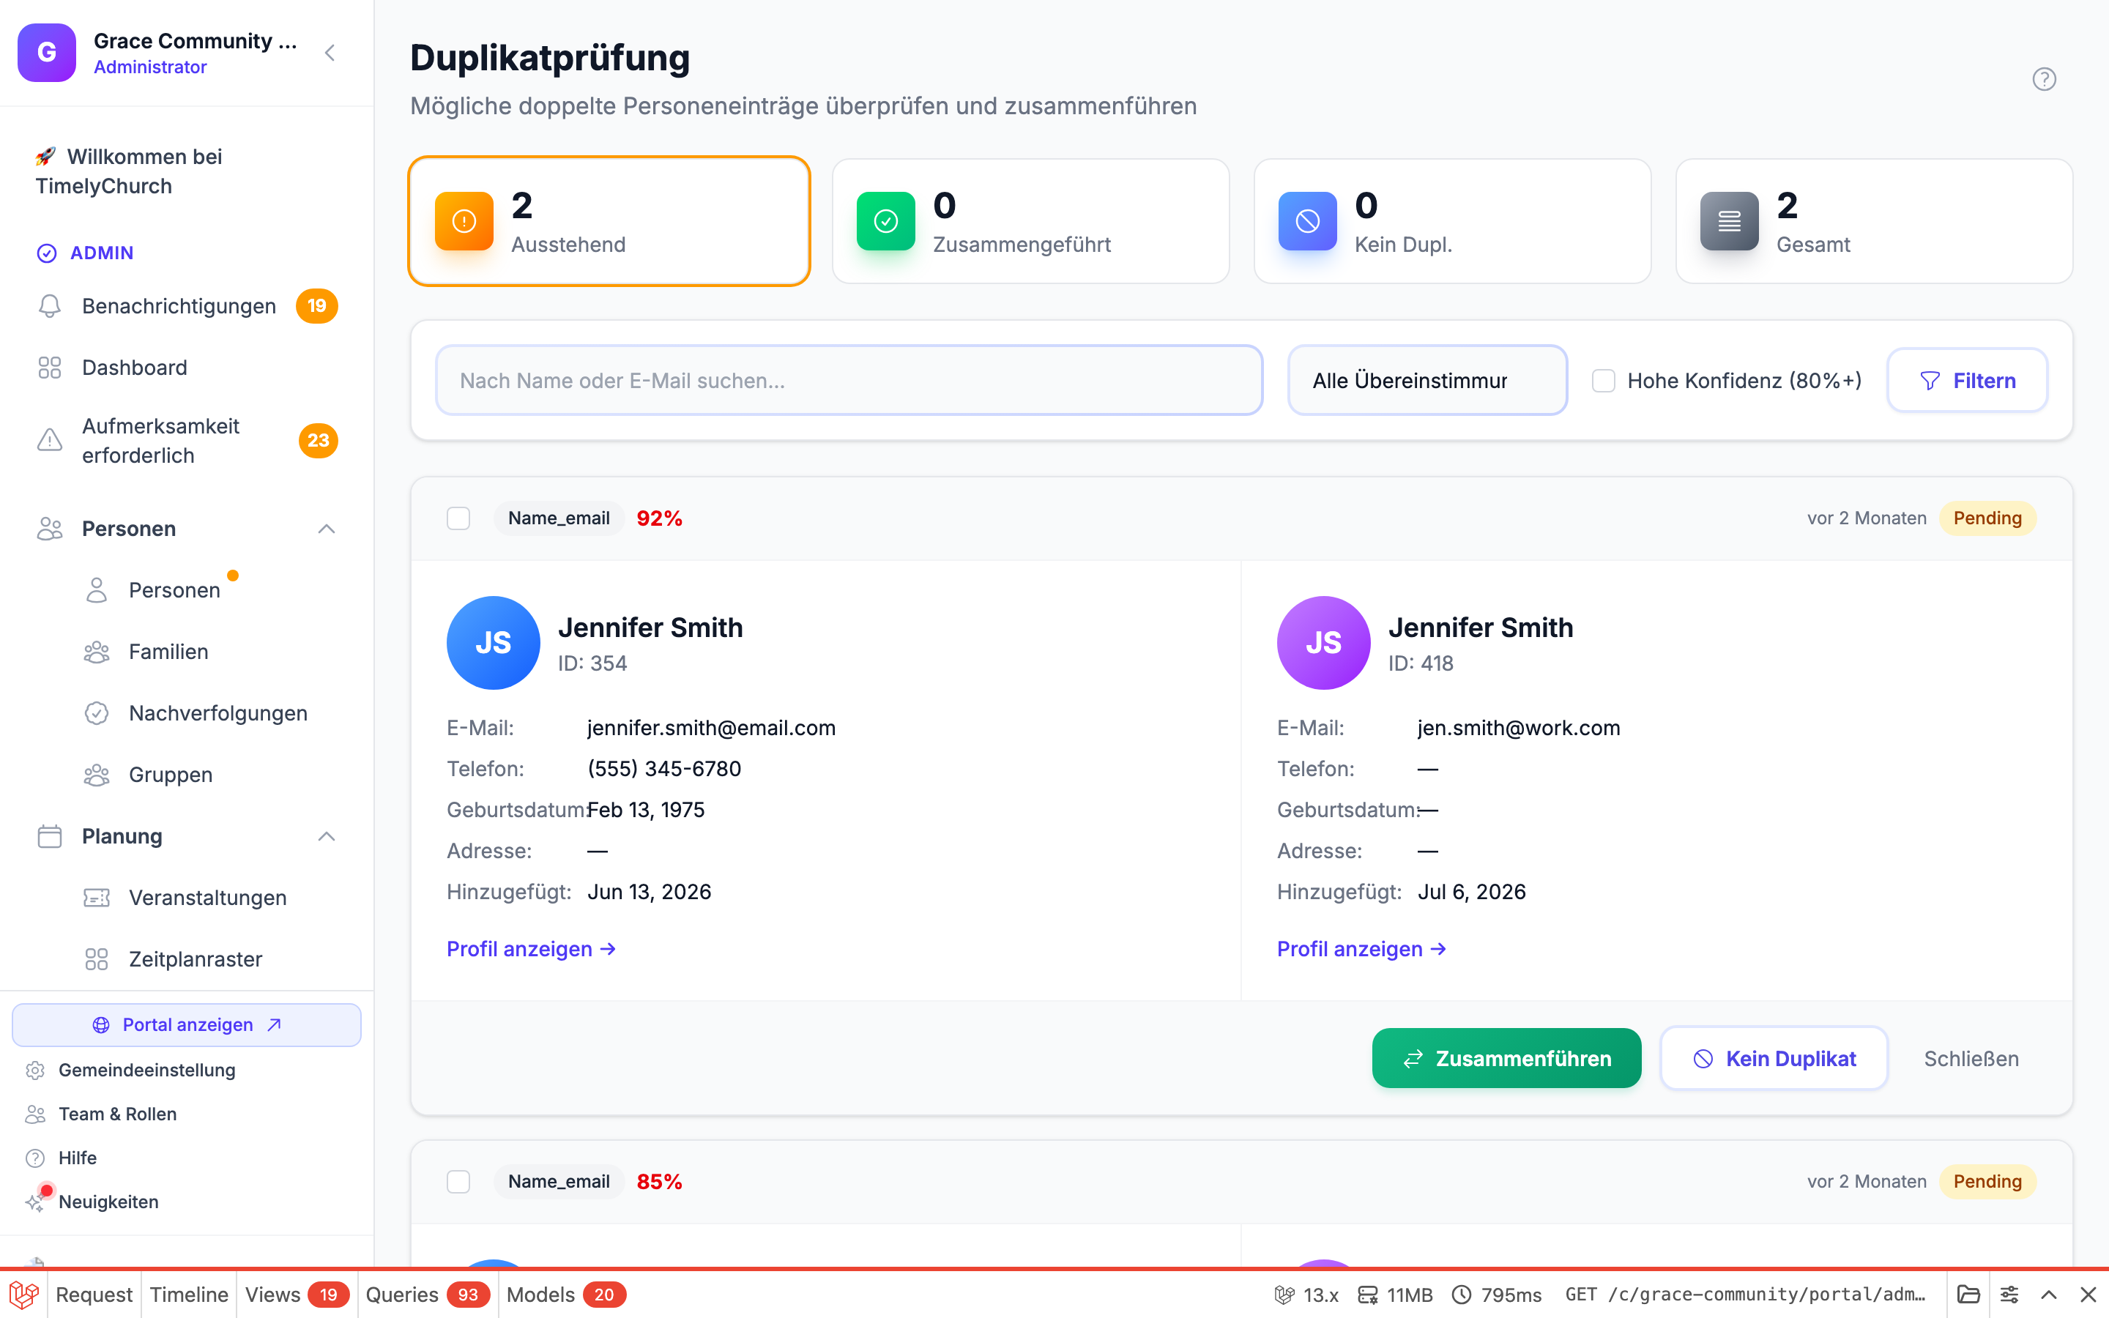This screenshot has width=2109, height=1318.
Task: Click the orange Ausstehend alert icon
Action: [464, 221]
